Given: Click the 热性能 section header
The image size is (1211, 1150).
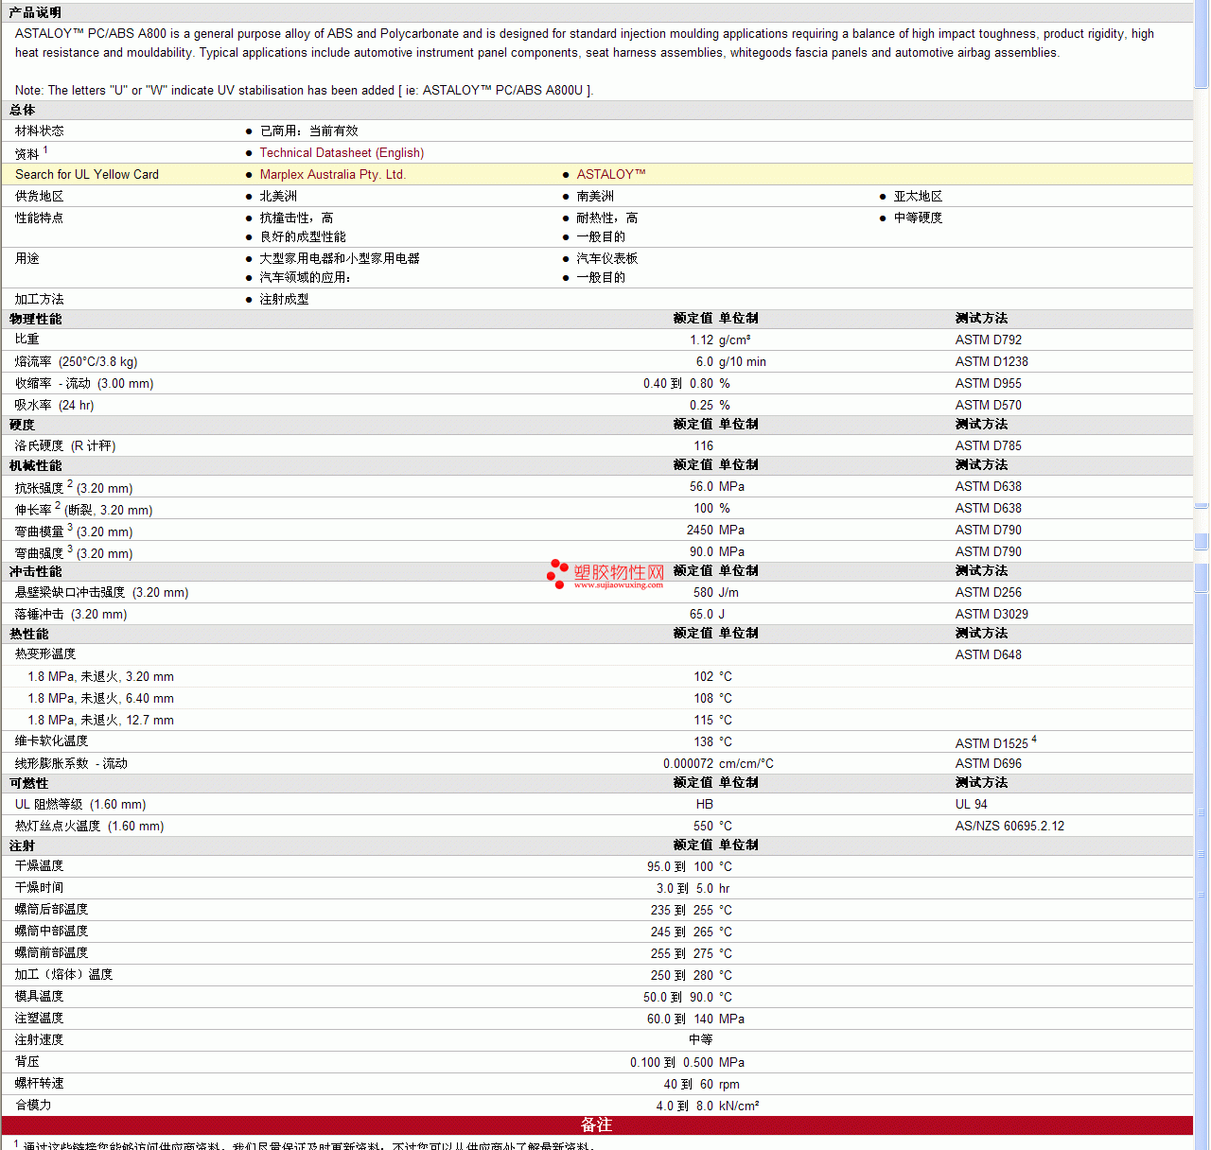Looking at the screenshot, I should click(x=28, y=634).
